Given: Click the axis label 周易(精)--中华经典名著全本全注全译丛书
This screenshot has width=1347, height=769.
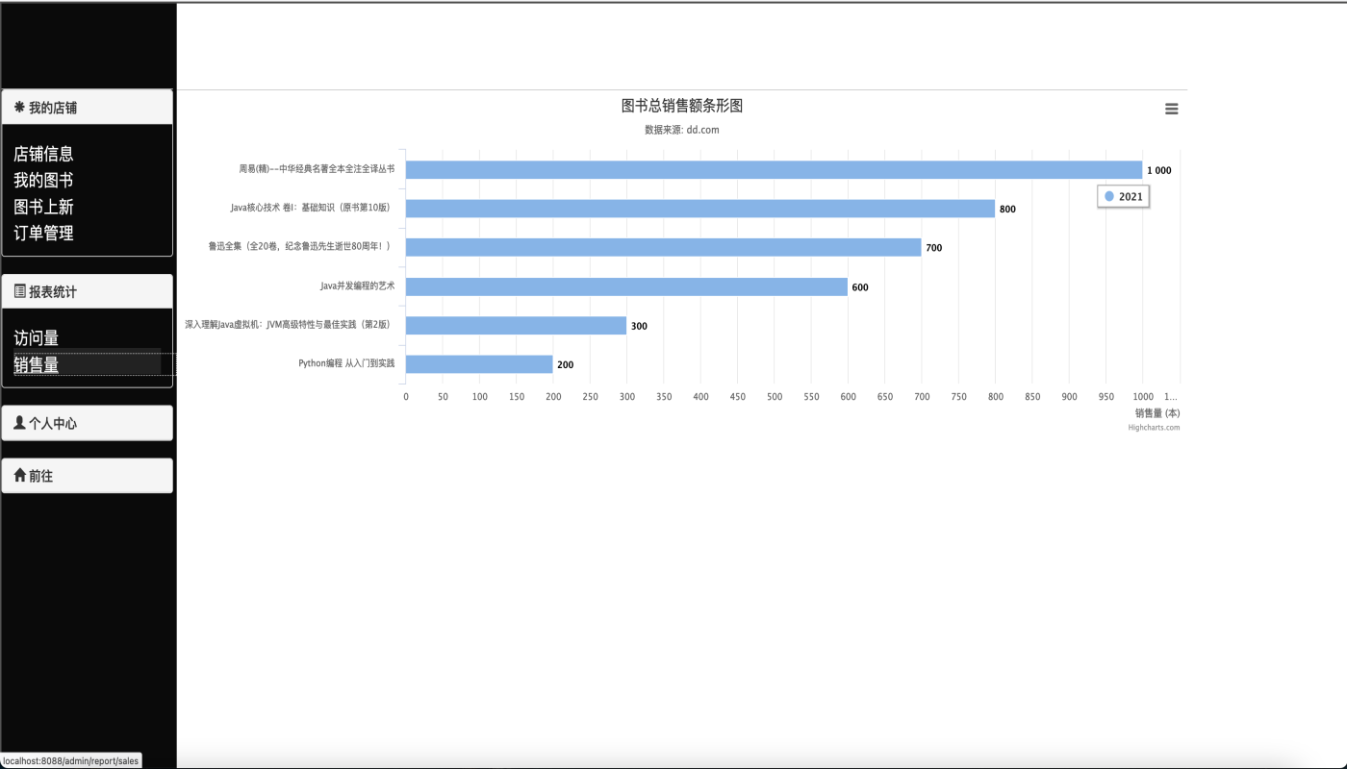Looking at the screenshot, I should [317, 168].
